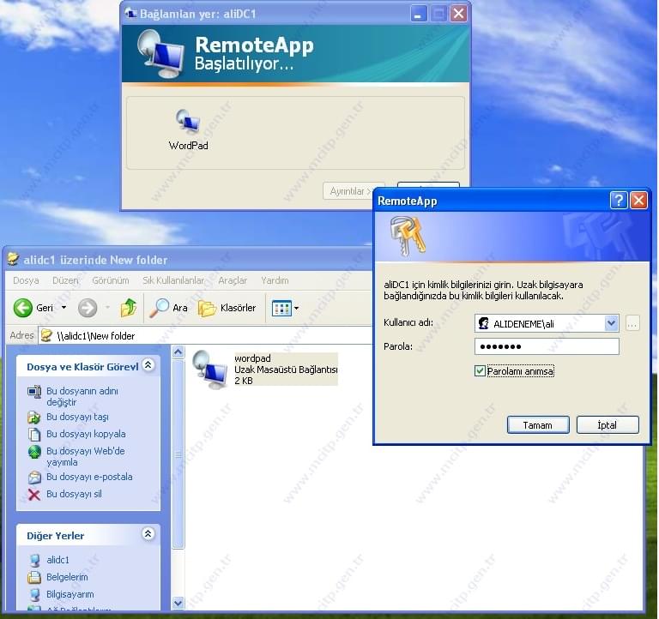Click Bu dosyanın adını değiştir link
659x619 pixels.
82,396
